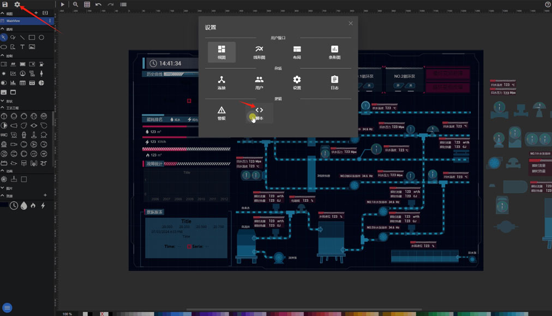This screenshot has width=552, height=316.
Task: Click the zoom magnifier icon
Action: tap(75, 4)
